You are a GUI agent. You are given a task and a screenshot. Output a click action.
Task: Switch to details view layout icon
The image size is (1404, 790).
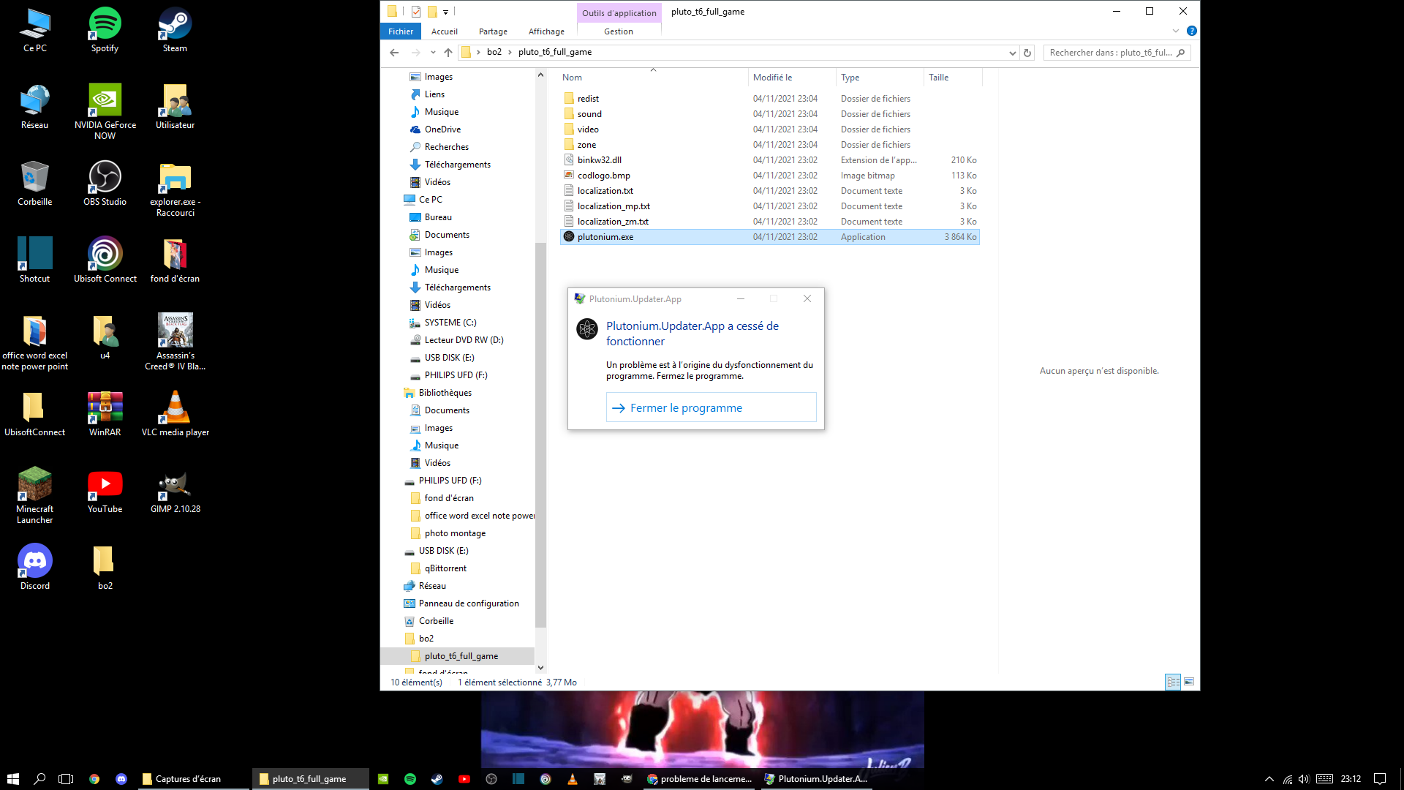coord(1173,682)
